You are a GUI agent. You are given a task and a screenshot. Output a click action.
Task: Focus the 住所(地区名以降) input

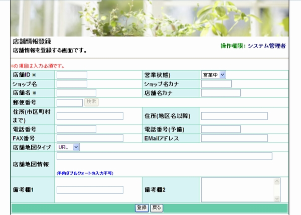pyautogui.click(x=234, y=116)
